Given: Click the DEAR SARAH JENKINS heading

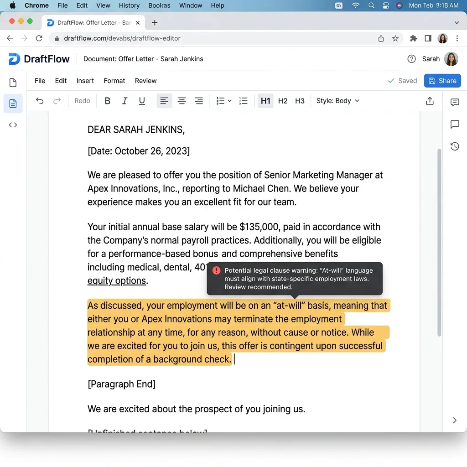Looking at the screenshot, I should coord(136,130).
